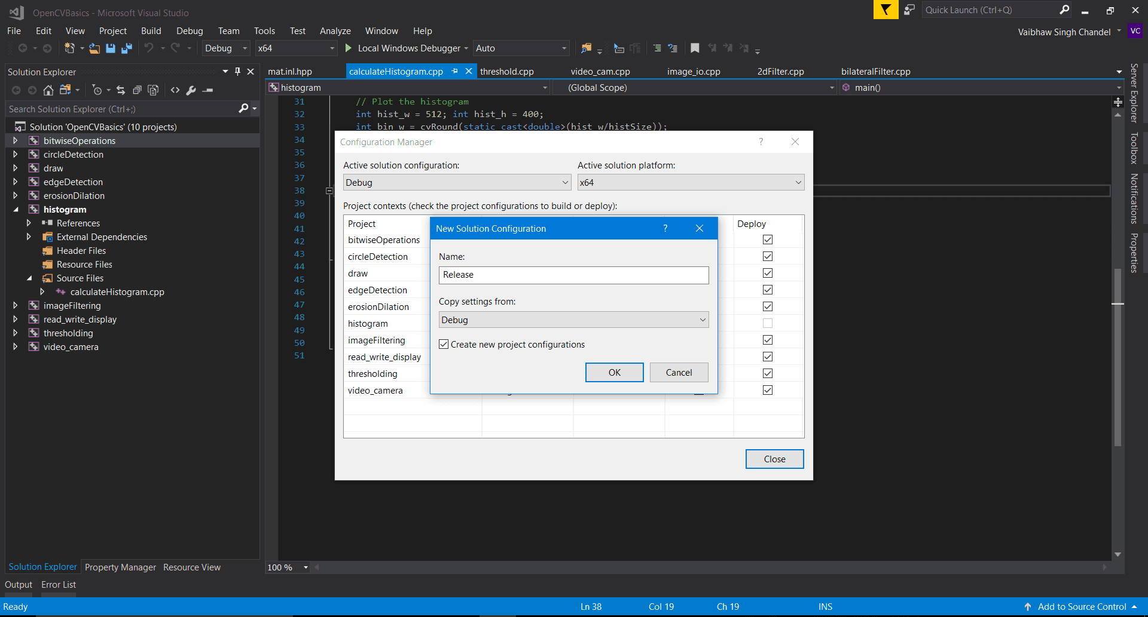1148x617 pixels.
Task: Click the VC account avatar
Action: (1135, 31)
